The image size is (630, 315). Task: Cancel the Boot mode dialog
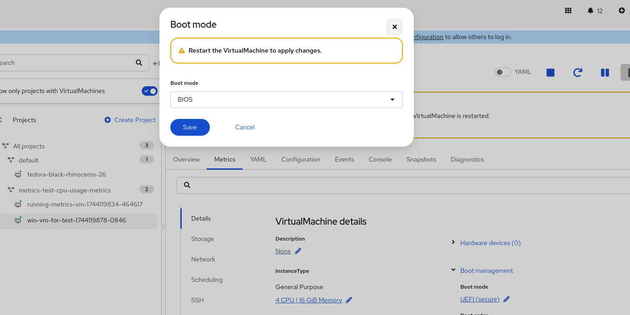[x=245, y=127]
